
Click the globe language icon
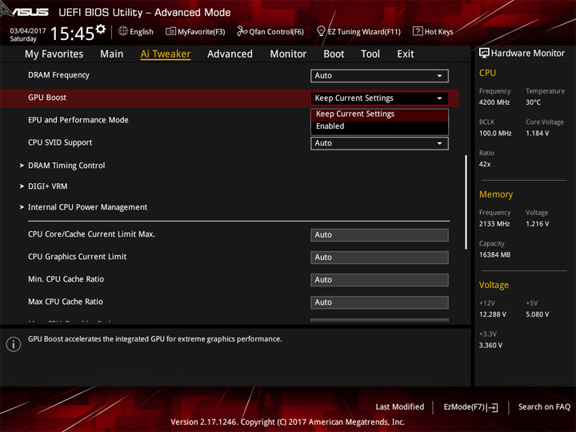point(123,31)
